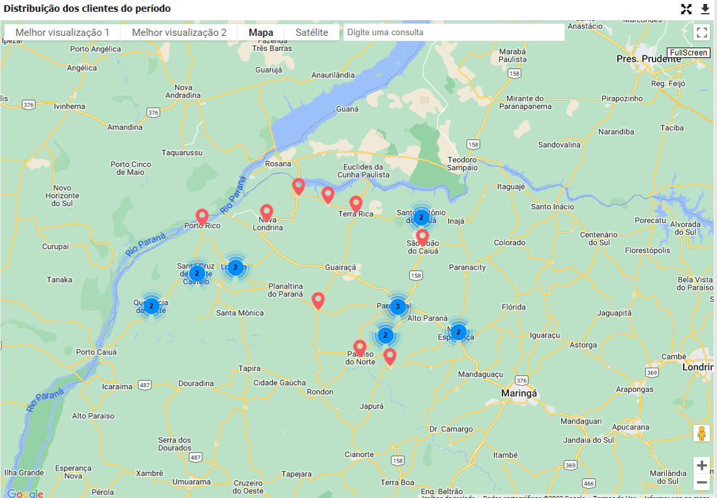Viewport: 717px width, 498px height.
Task: Click the Nova Andradina label
Action: (x=183, y=91)
